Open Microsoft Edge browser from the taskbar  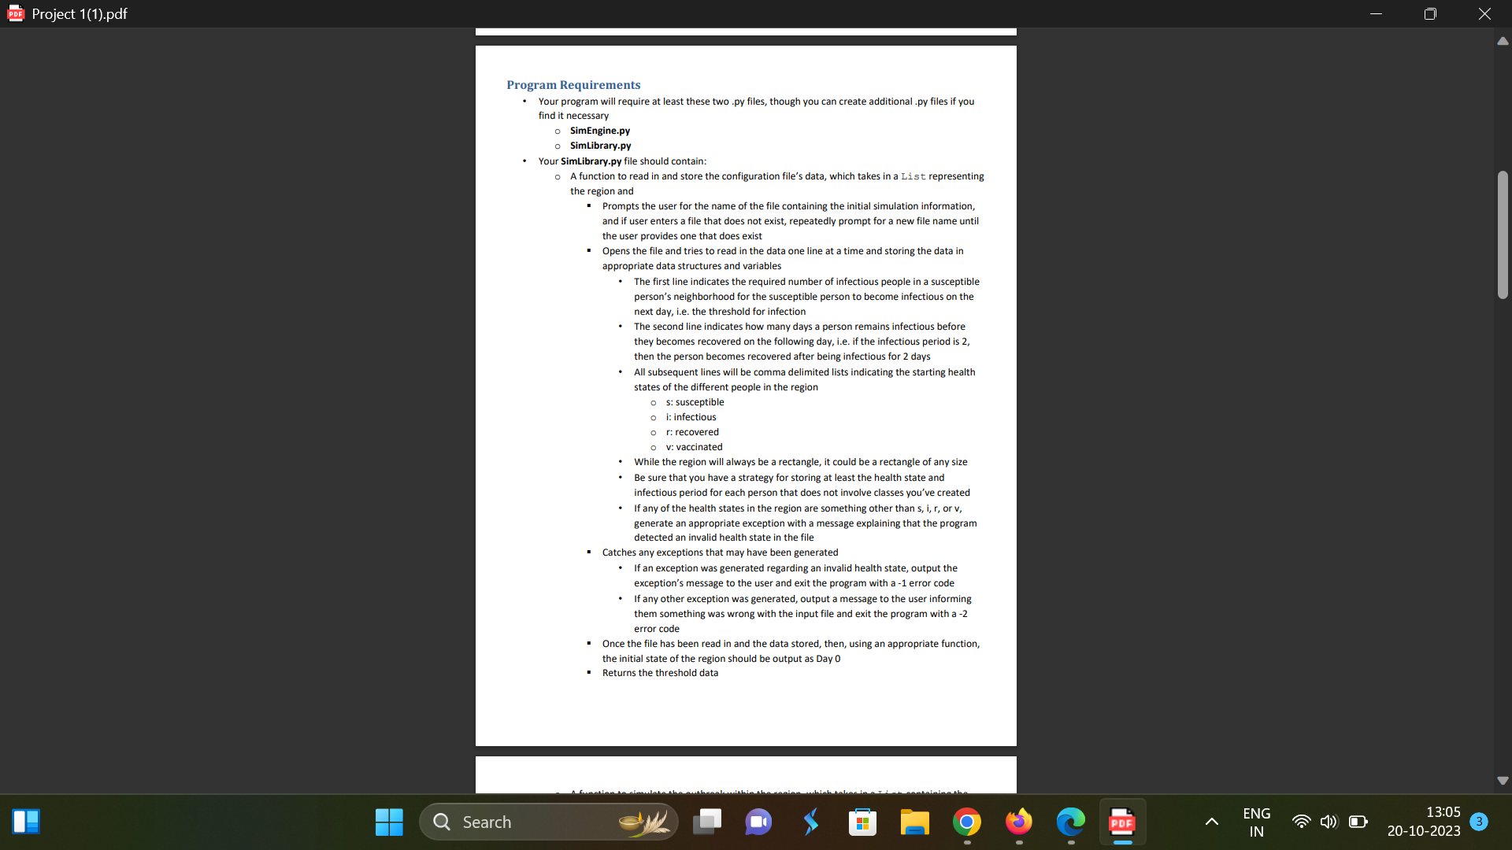pos(1069,821)
